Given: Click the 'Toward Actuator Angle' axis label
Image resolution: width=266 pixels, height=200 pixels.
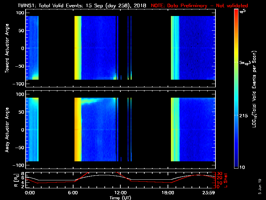Looking at the screenshot, I should point(7,48).
